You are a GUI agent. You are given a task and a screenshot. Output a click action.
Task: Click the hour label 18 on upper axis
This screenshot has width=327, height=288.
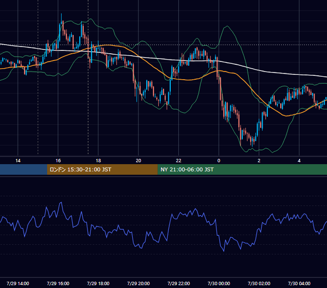(98, 161)
